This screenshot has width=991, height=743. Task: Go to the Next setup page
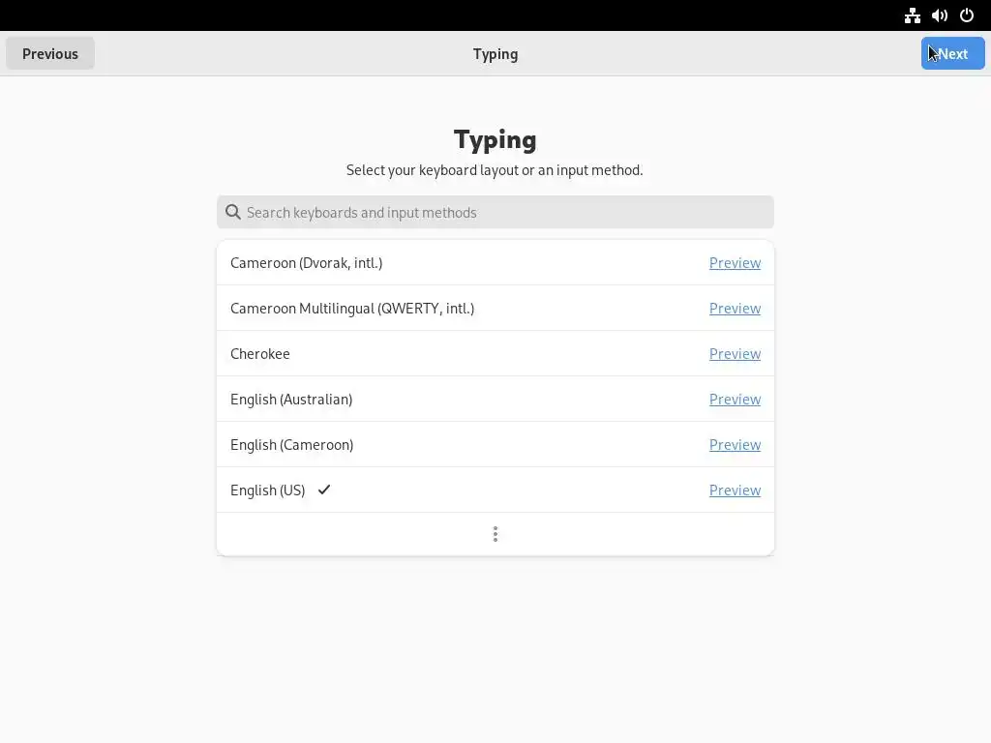(x=952, y=53)
